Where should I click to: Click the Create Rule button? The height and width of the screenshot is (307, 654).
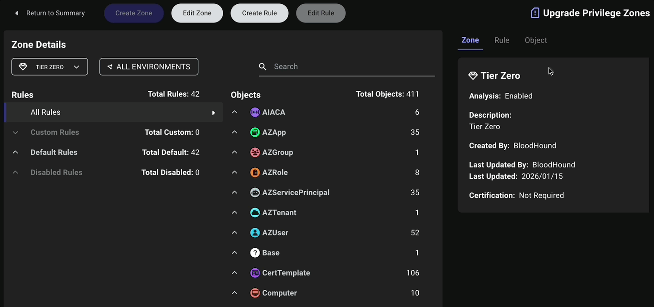(x=260, y=13)
